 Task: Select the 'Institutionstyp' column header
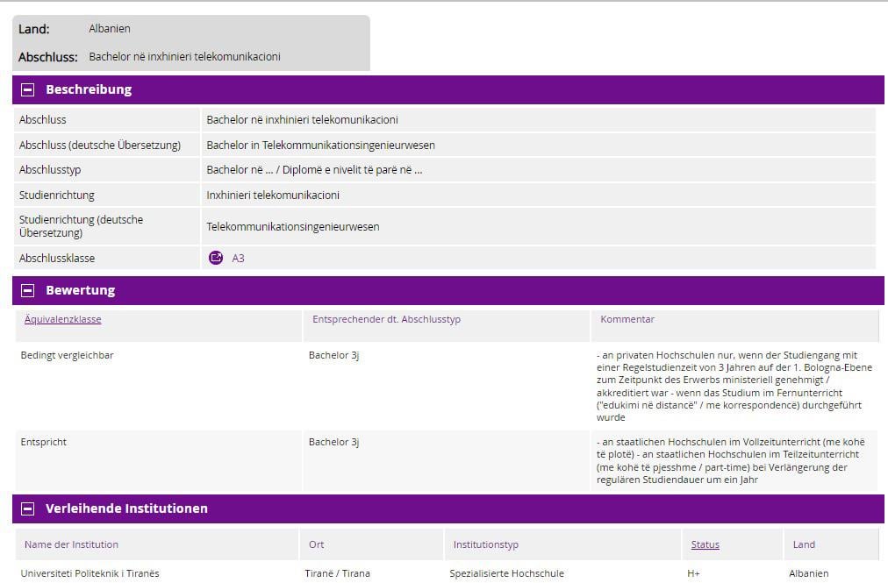(486, 544)
